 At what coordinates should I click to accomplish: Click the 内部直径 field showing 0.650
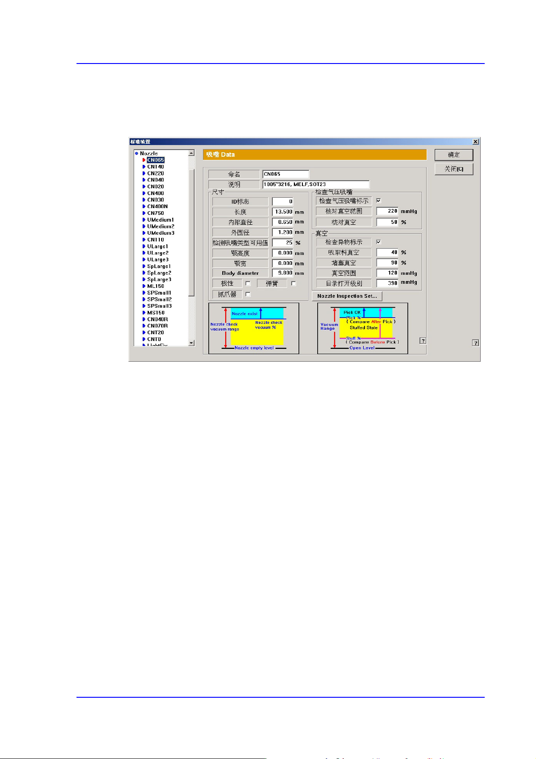[x=283, y=222]
